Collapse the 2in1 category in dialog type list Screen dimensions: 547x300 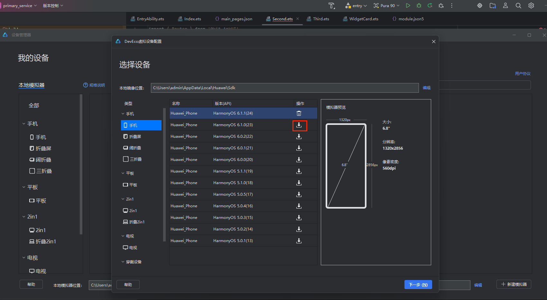coord(123,199)
